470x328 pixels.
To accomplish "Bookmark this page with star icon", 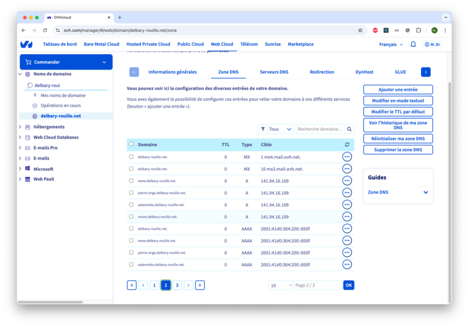I will tap(360, 30).
